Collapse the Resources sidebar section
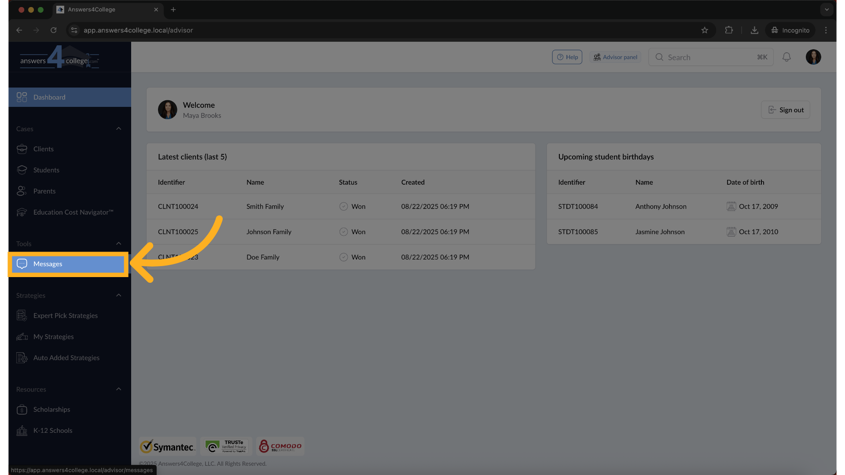The image size is (845, 475). (118, 389)
